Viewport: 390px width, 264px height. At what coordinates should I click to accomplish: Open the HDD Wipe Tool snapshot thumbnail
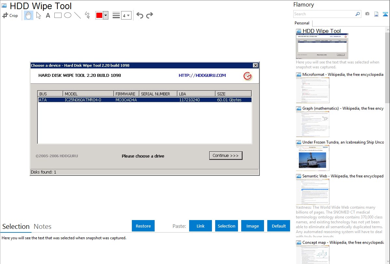click(322, 46)
